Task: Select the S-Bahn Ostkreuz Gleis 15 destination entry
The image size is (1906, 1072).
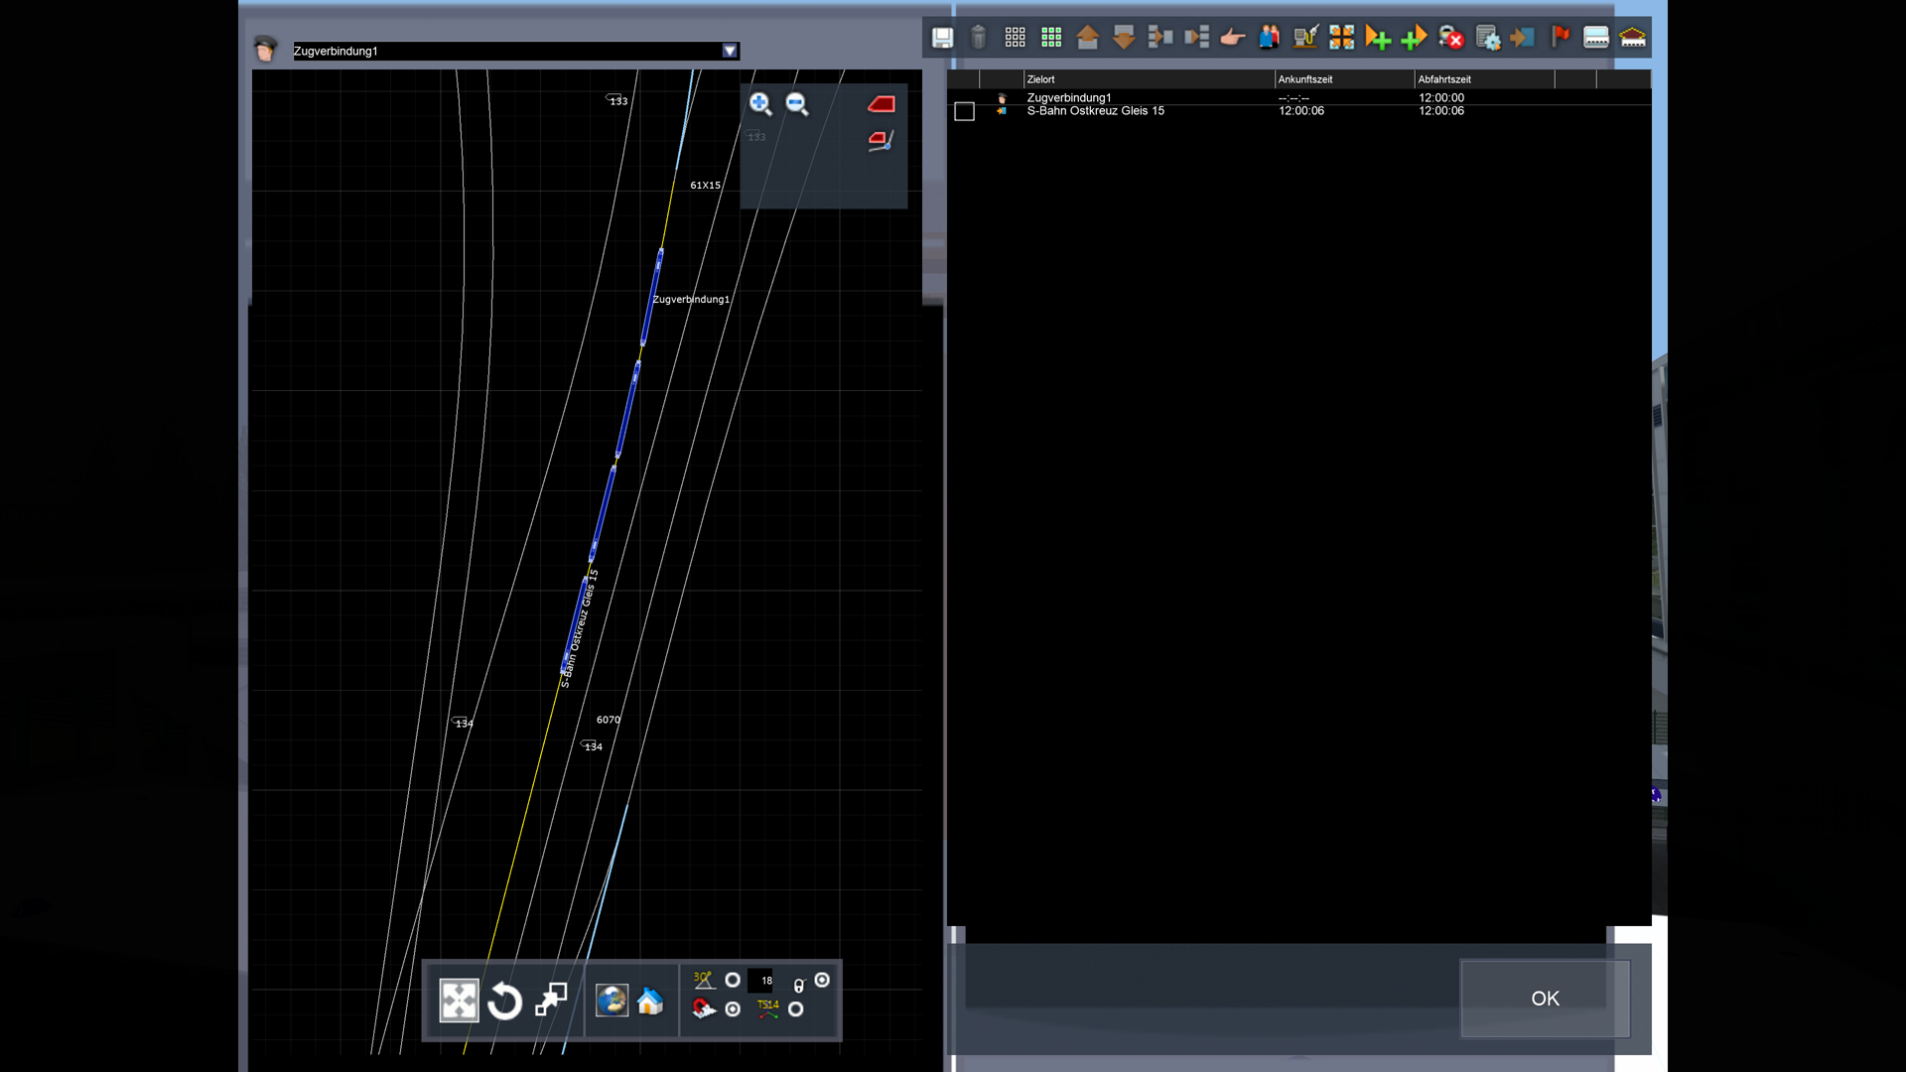Action: (1095, 111)
